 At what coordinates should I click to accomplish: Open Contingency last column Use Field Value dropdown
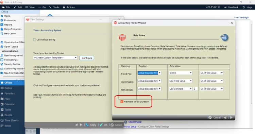click(x=222, y=81)
